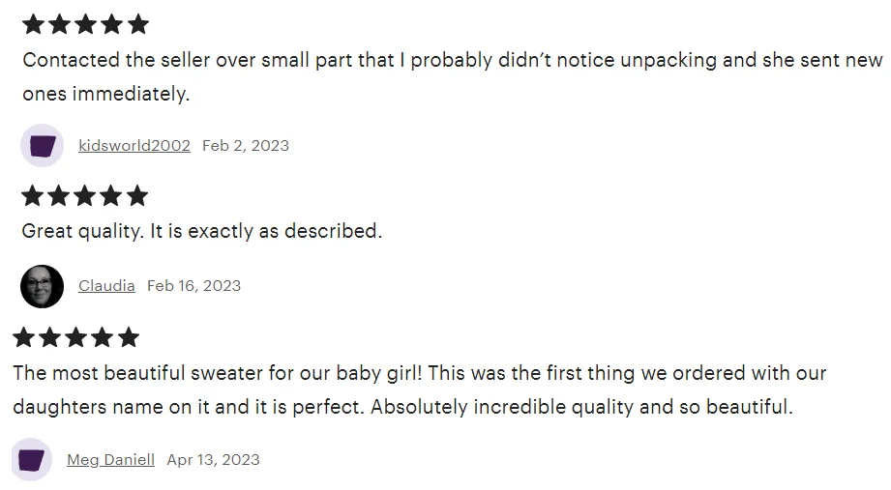The image size is (891, 490).
Task: Click the Apr 13, 2023 review date
Action: (213, 460)
